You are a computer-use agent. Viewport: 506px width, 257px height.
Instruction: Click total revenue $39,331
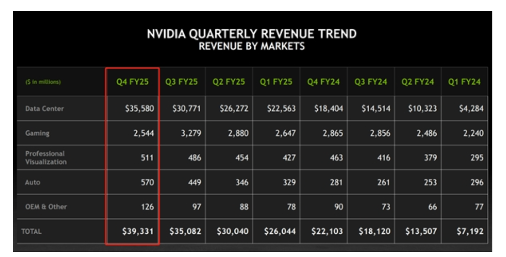point(138,231)
